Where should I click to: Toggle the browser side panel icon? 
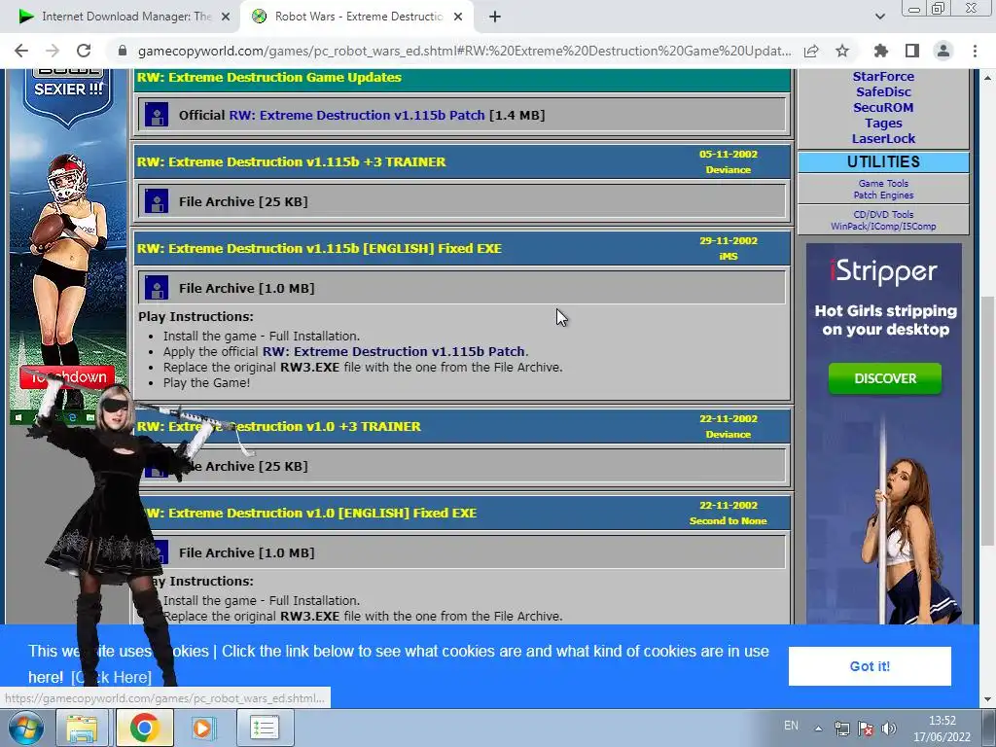point(912,51)
